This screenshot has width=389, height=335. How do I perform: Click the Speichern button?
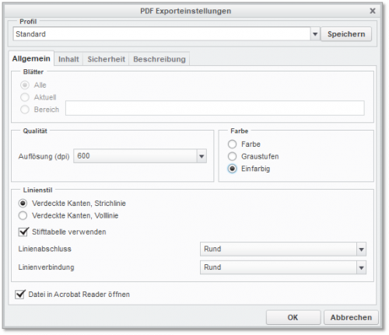tap(346, 34)
